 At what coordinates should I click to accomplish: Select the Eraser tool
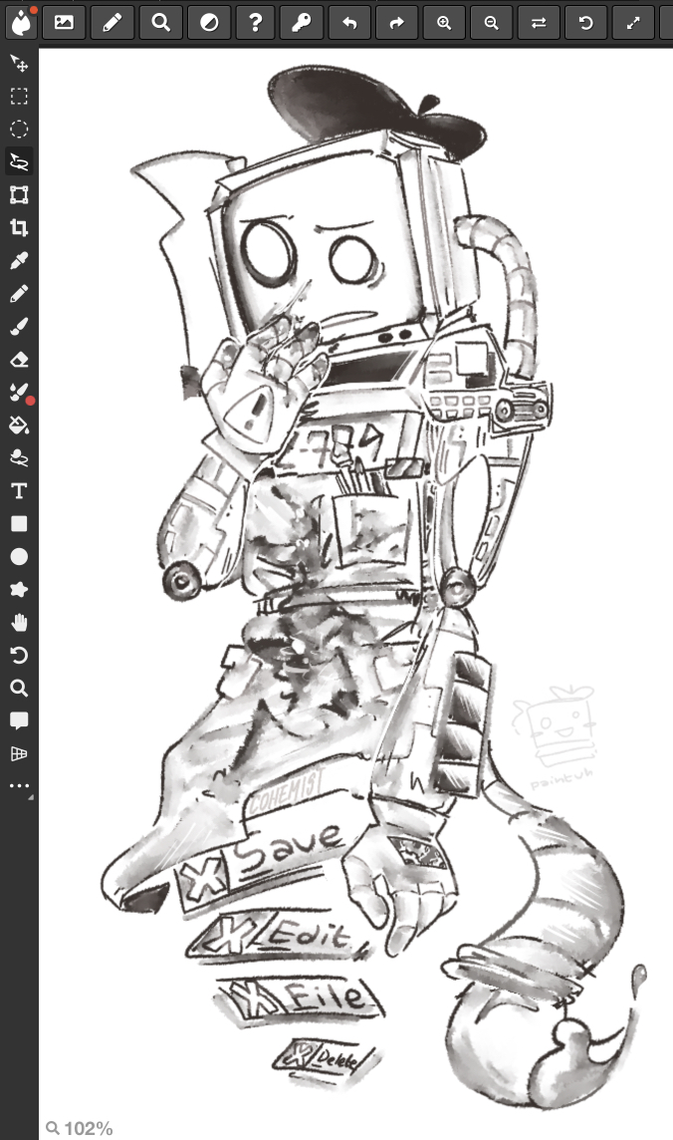point(19,359)
